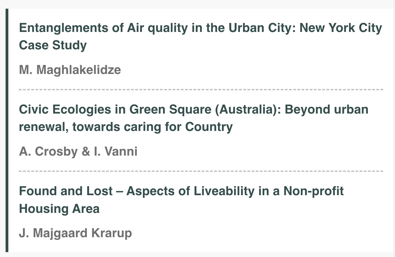The height and width of the screenshot is (257, 395).
Task: Click the dashed divider below Maghlakelidze
Action: tap(201, 90)
